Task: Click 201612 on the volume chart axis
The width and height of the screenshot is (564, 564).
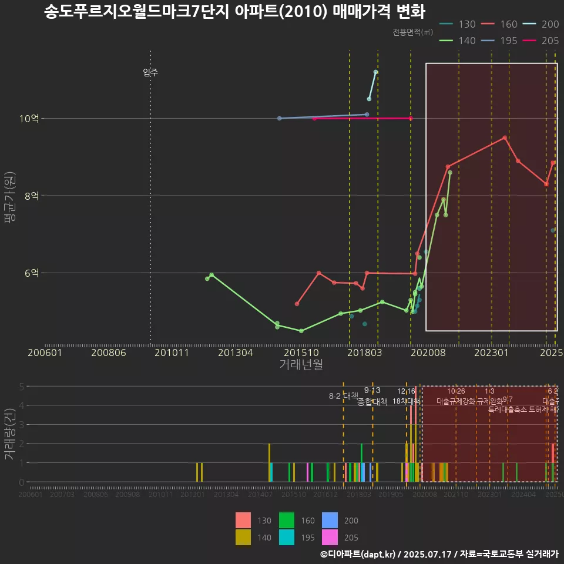Action: (325, 495)
